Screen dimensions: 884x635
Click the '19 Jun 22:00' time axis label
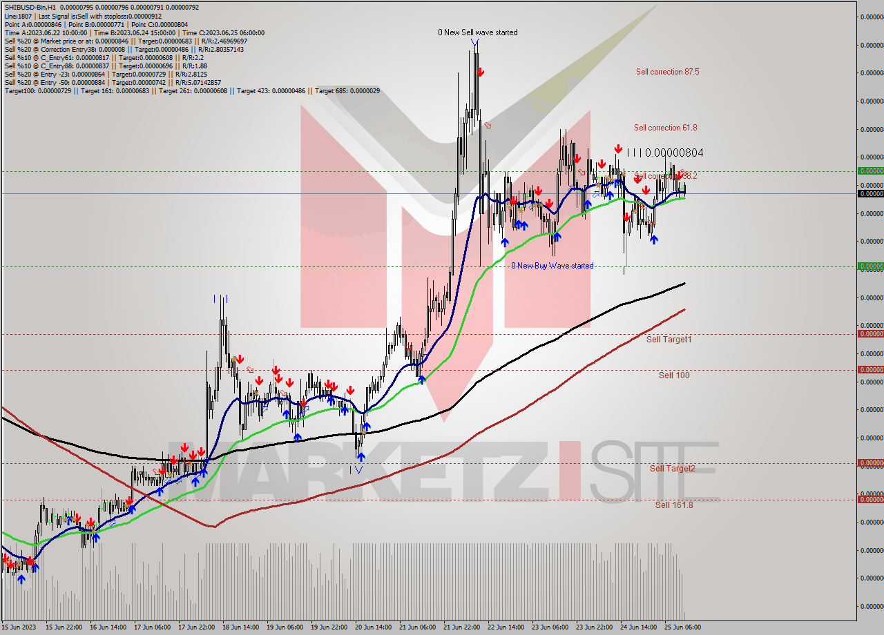click(x=329, y=627)
